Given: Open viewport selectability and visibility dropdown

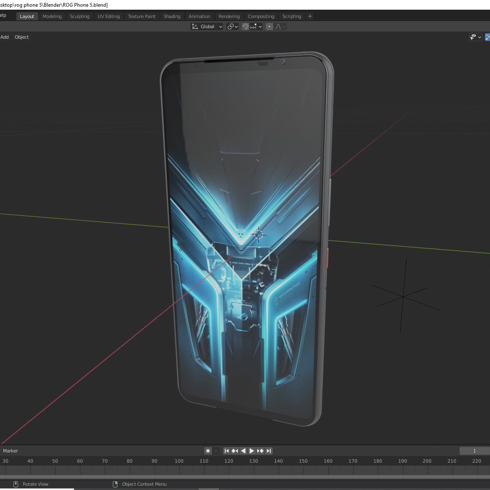Looking at the screenshot, I should [475, 37].
